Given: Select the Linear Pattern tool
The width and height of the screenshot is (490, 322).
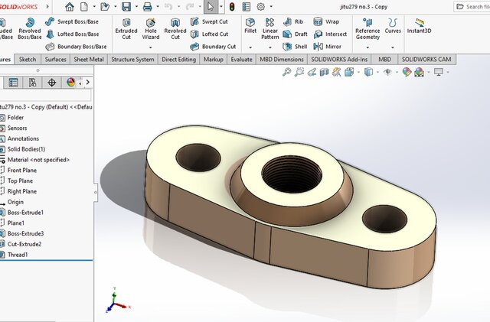Looking at the screenshot, I should point(270,29).
